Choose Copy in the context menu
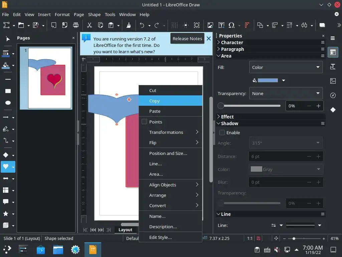The height and width of the screenshot is (257, 342). point(171,101)
